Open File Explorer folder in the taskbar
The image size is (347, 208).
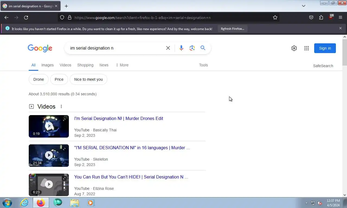[x=75, y=203]
